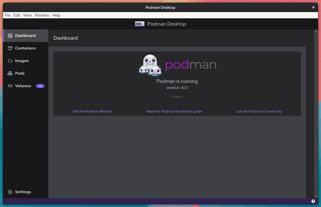
Task: Click the podman seal mascot image
Action: point(150,65)
